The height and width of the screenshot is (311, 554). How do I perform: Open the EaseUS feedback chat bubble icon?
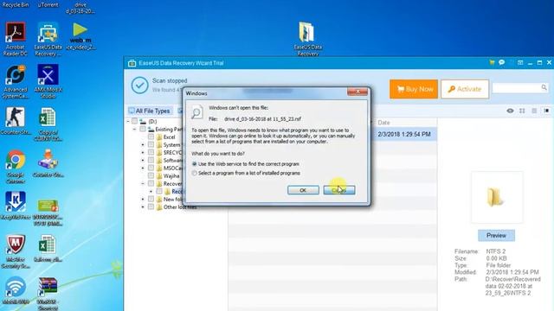501,62
